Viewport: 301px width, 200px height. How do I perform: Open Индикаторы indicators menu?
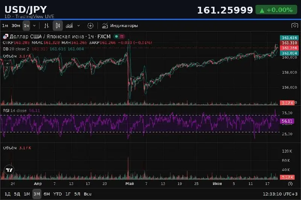120,26
